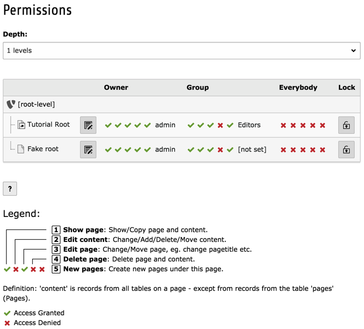Click legend number 3 Edit page box

click(56, 250)
